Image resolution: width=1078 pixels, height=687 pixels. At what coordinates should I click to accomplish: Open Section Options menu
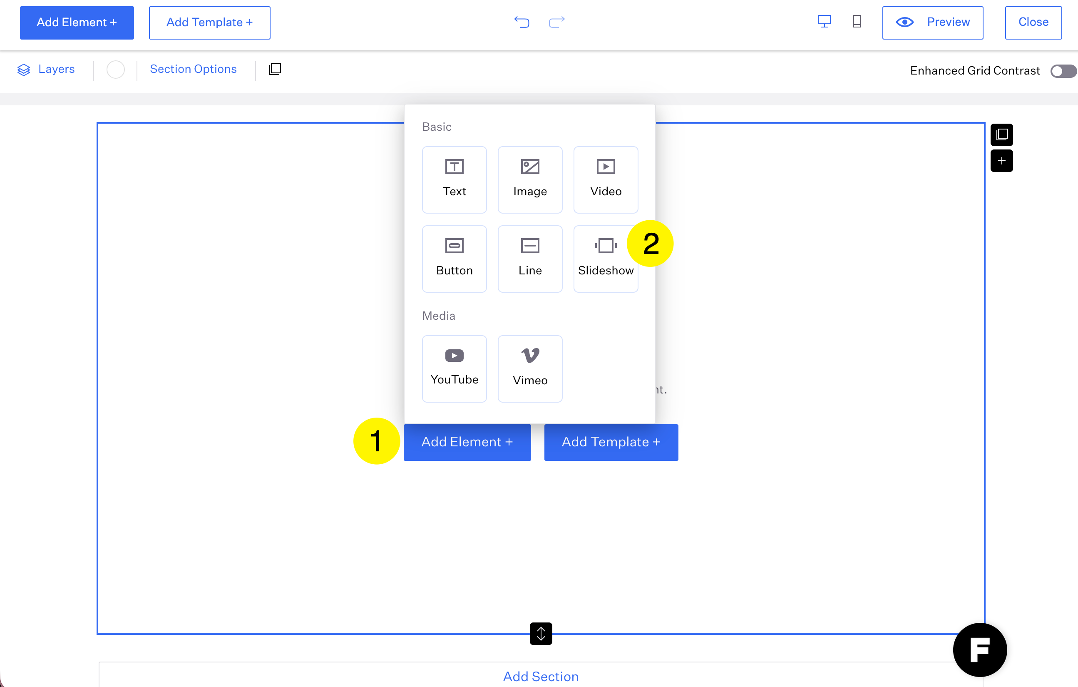click(x=193, y=70)
